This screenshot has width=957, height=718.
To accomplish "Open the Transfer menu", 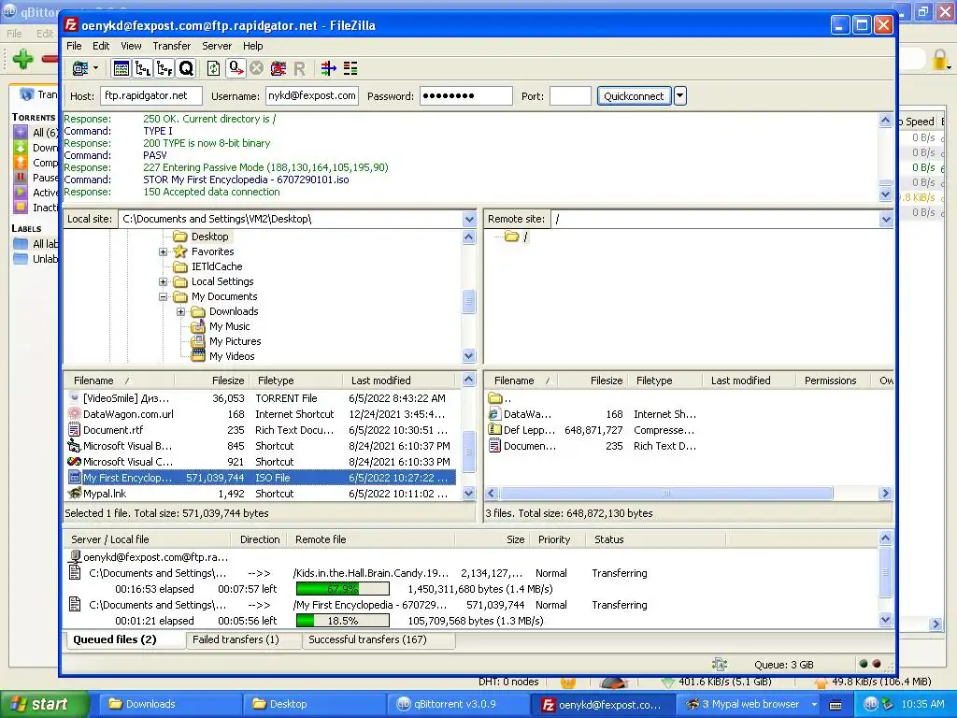I will tap(172, 46).
